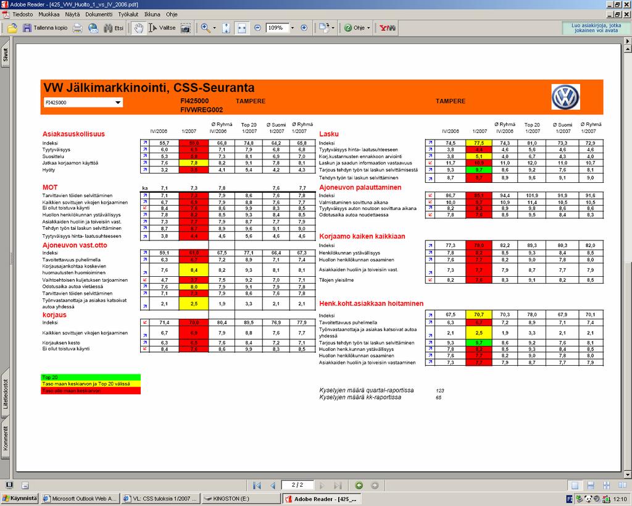The image size is (632, 506).
Task: Open the Ikkuna menu
Action: click(x=152, y=15)
